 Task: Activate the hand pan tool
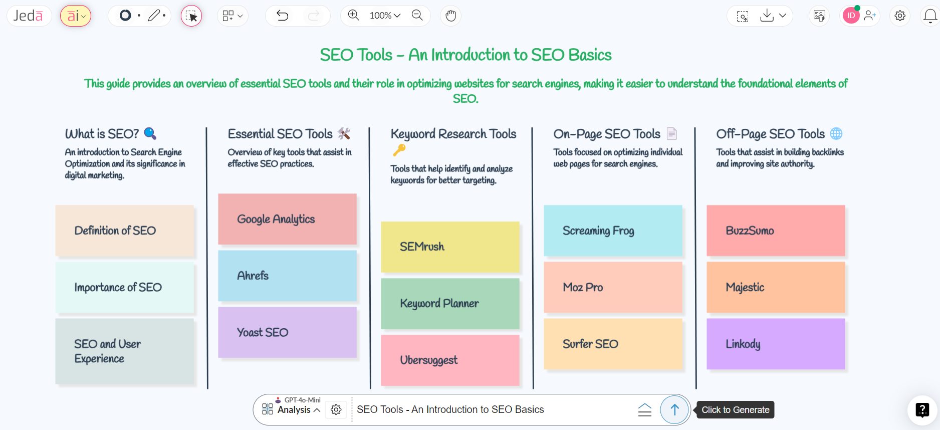pyautogui.click(x=450, y=16)
